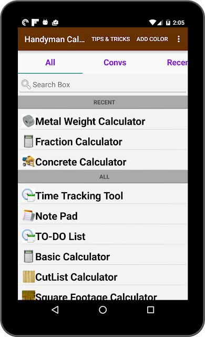The height and width of the screenshot is (337, 205).
Task: Open Note Pad from the list
Action: 103,215
